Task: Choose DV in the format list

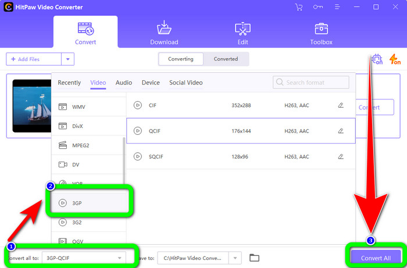Action: (x=88, y=165)
